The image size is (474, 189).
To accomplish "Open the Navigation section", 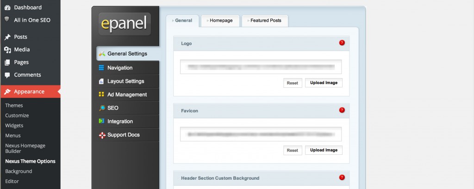I will 128,68.
